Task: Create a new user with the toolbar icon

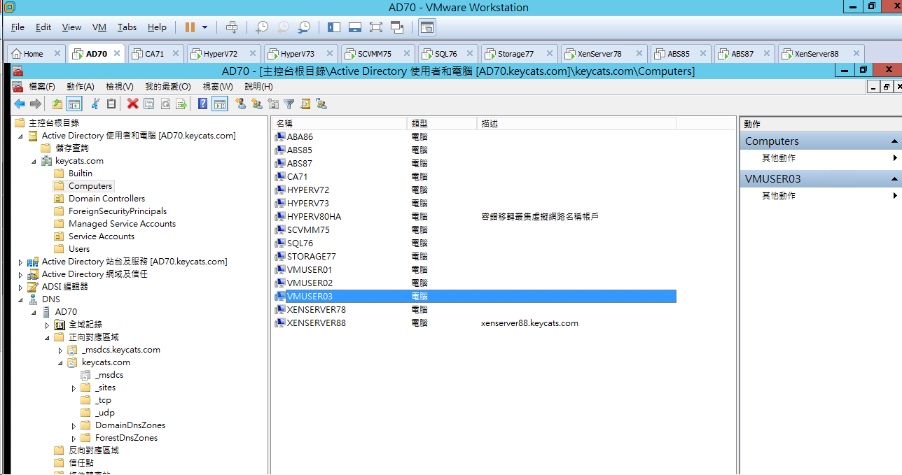Action: 241,104
